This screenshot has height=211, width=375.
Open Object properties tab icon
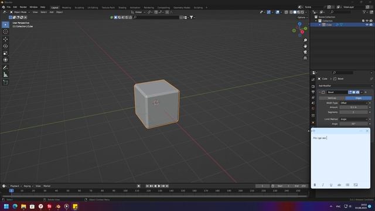click(313, 122)
